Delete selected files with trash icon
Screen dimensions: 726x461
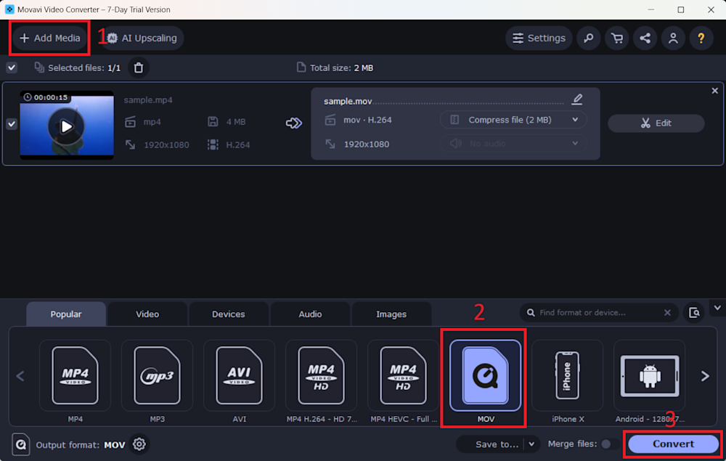[139, 68]
